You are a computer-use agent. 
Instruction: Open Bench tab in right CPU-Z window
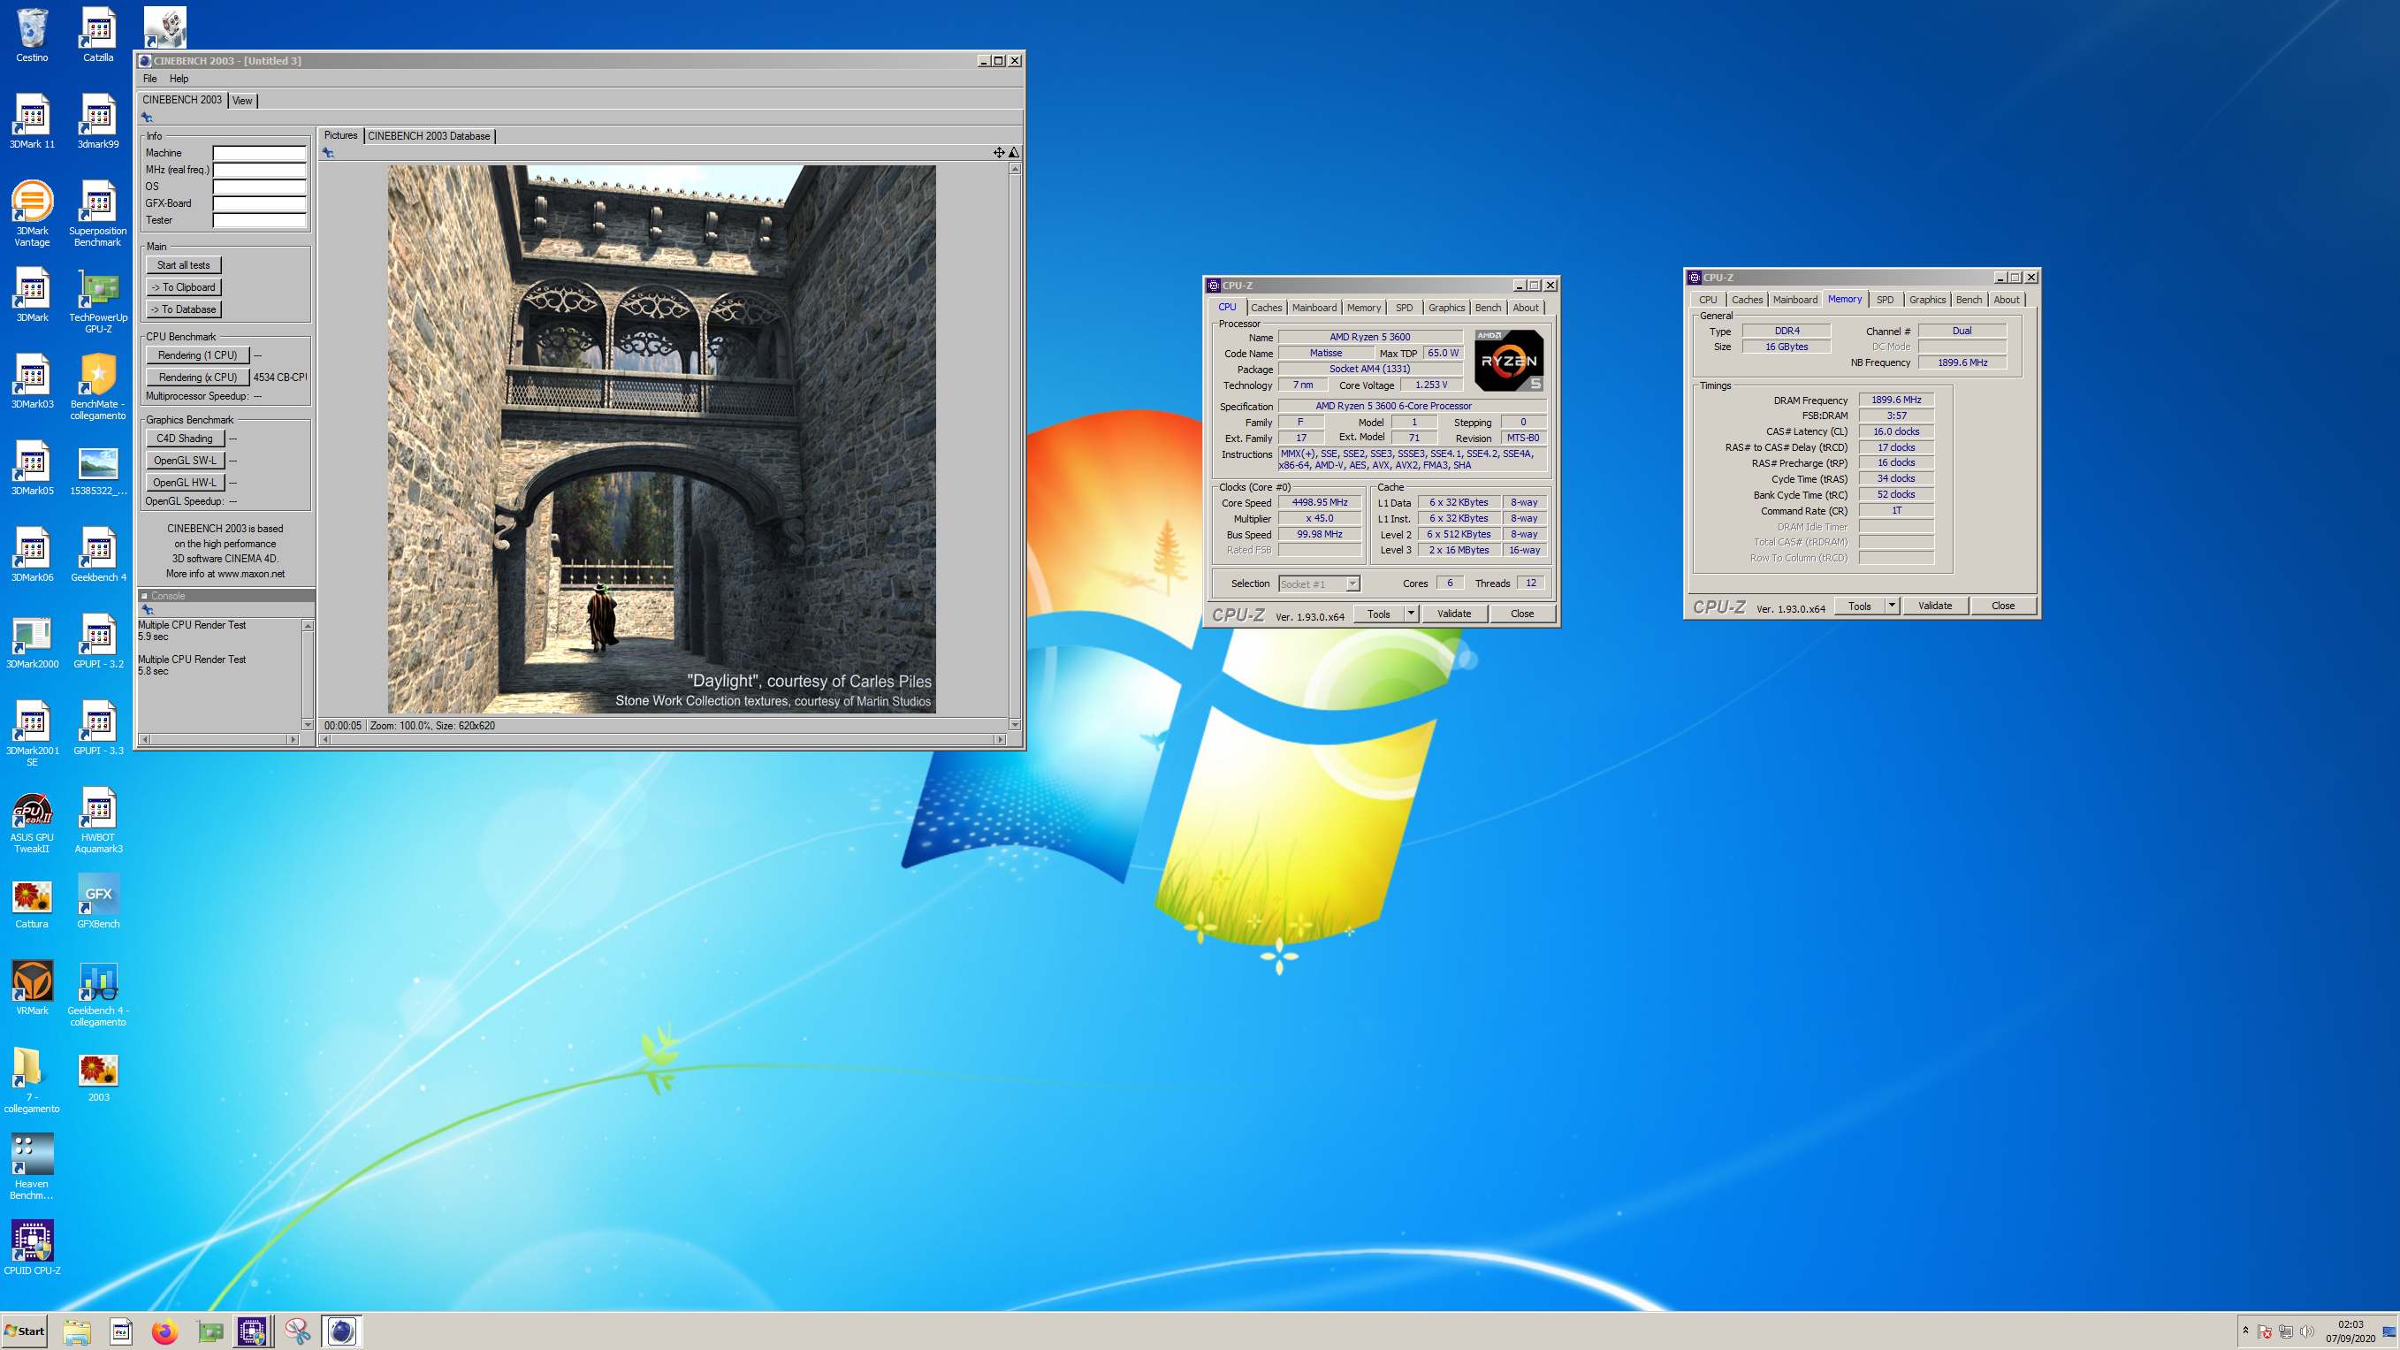coord(1968,299)
